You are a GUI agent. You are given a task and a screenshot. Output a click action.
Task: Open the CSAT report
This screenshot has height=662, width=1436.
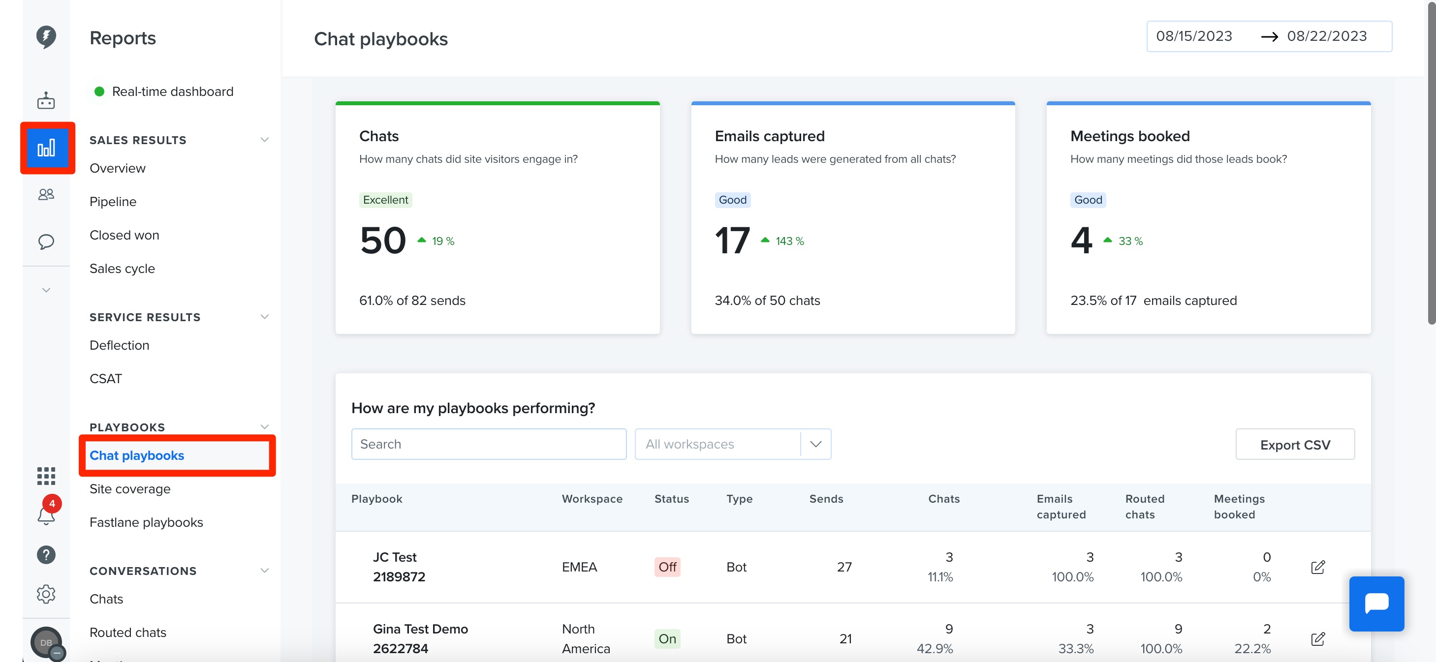click(x=106, y=379)
